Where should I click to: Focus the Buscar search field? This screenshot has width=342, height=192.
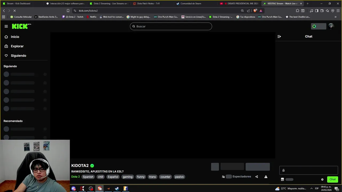click(x=171, y=26)
